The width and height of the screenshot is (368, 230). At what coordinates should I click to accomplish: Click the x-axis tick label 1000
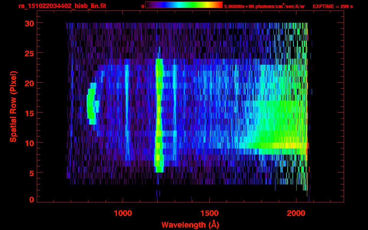(123, 213)
